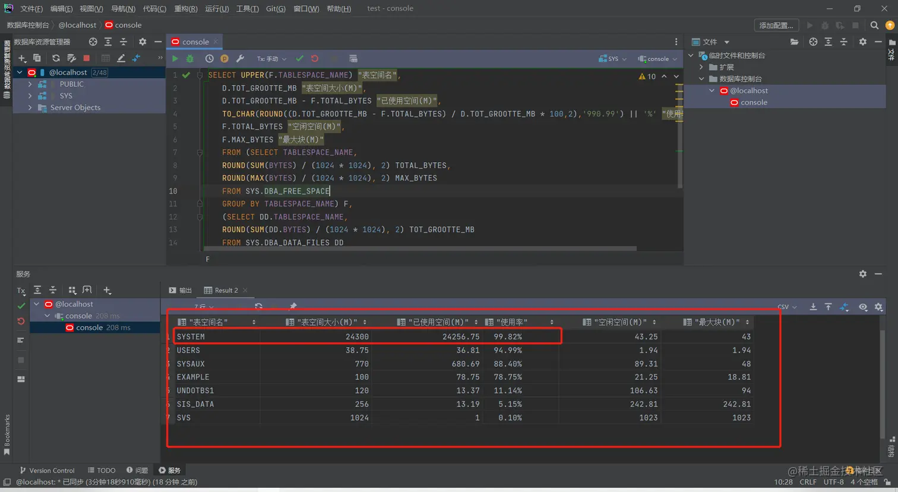Open the 问题 problems tool window
The image size is (898, 492).
[x=137, y=470]
